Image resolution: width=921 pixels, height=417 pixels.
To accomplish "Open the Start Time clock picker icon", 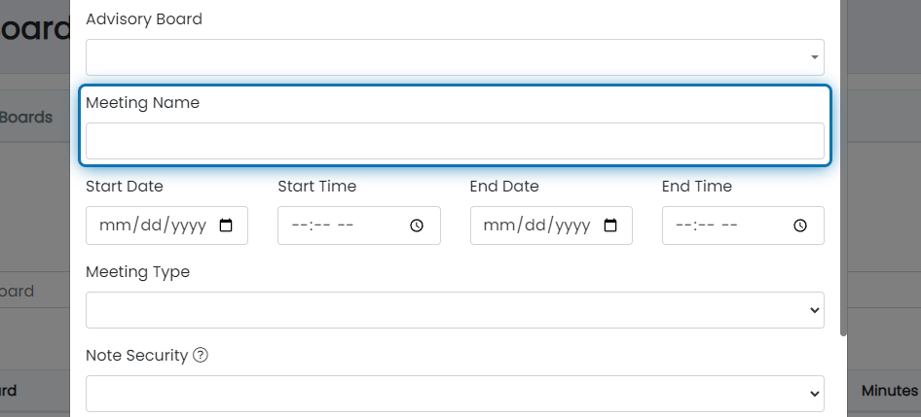I will 417,226.
